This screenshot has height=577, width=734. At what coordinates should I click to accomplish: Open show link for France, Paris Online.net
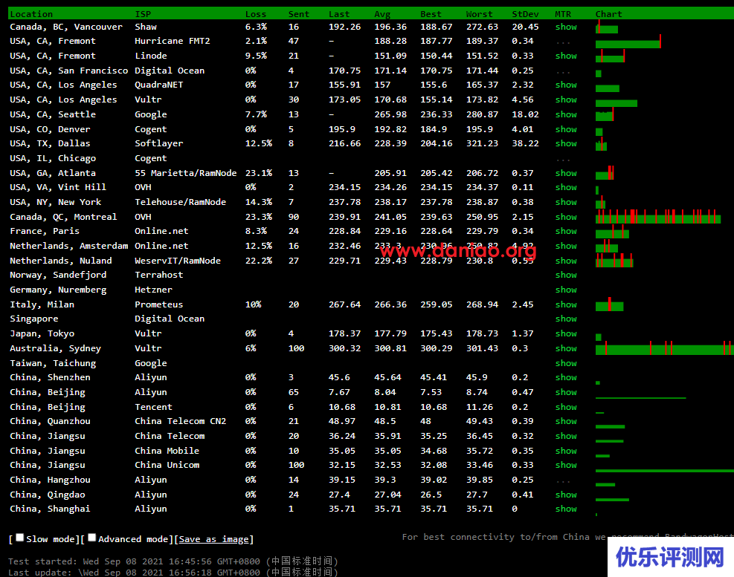click(565, 231)
